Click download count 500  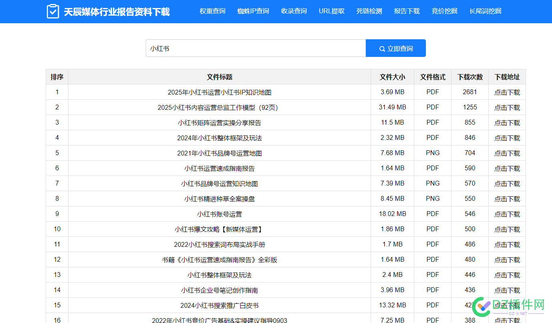(x=470, y=229)
